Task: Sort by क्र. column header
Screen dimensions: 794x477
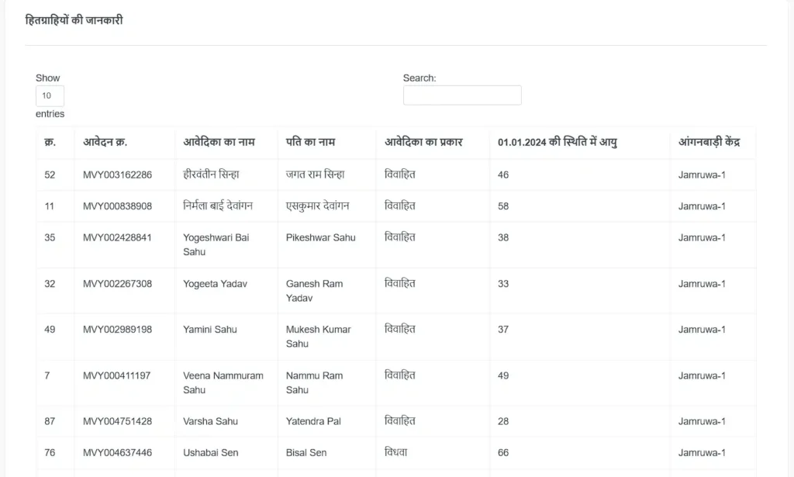Action: (x=50, y=142)
